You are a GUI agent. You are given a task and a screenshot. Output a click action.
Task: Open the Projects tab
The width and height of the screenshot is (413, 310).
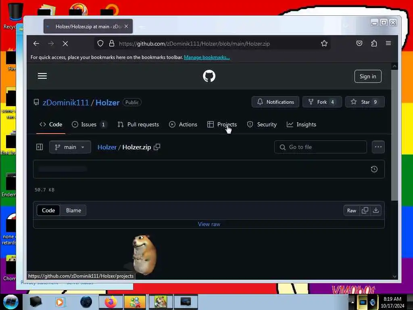(x=222, y=124)
